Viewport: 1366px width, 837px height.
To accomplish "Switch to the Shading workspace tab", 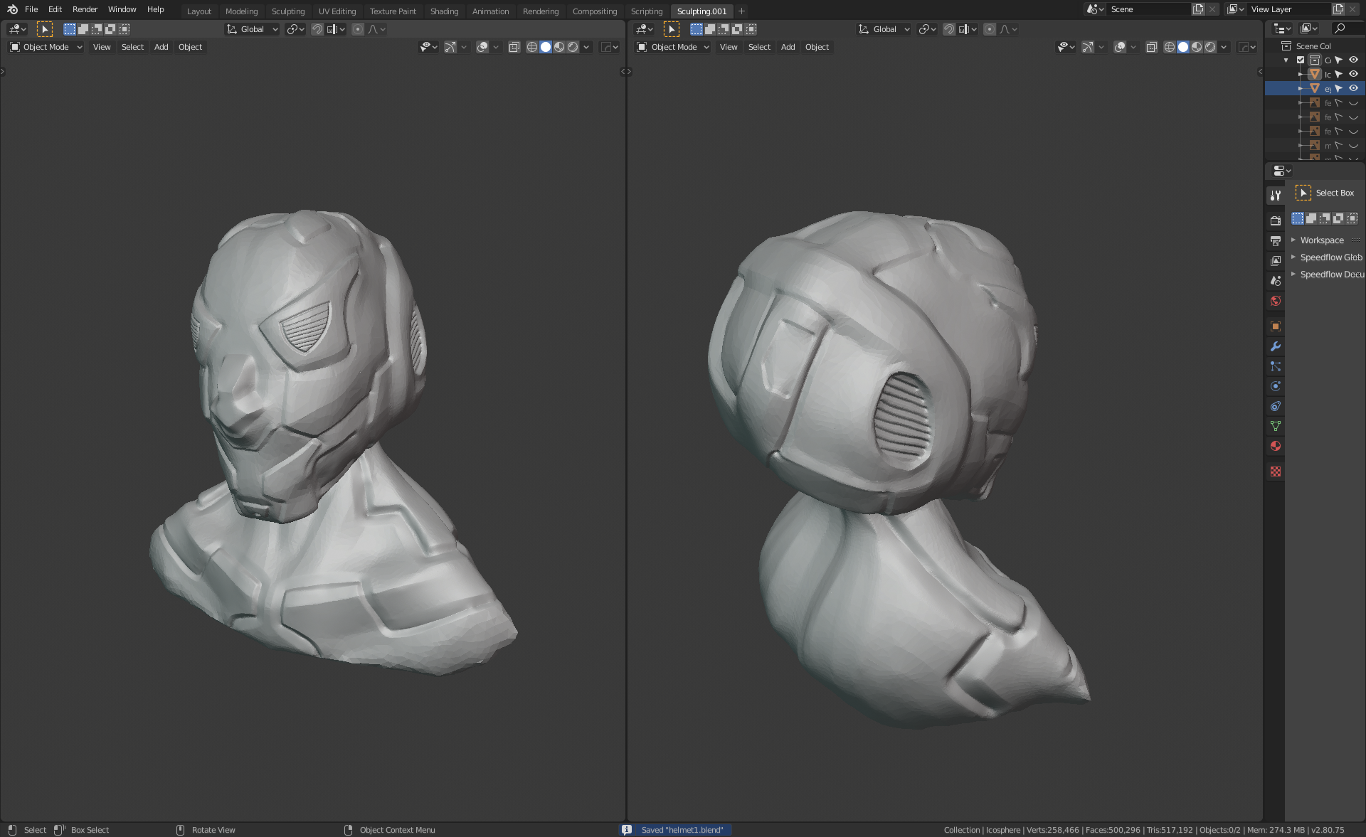I will tap(444, 11).
